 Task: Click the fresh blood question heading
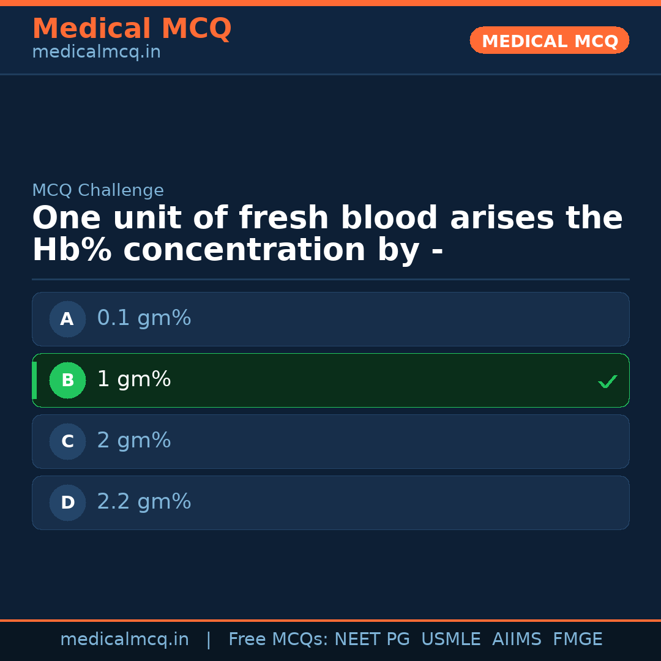pyautogui.click(x=327, y=234)
